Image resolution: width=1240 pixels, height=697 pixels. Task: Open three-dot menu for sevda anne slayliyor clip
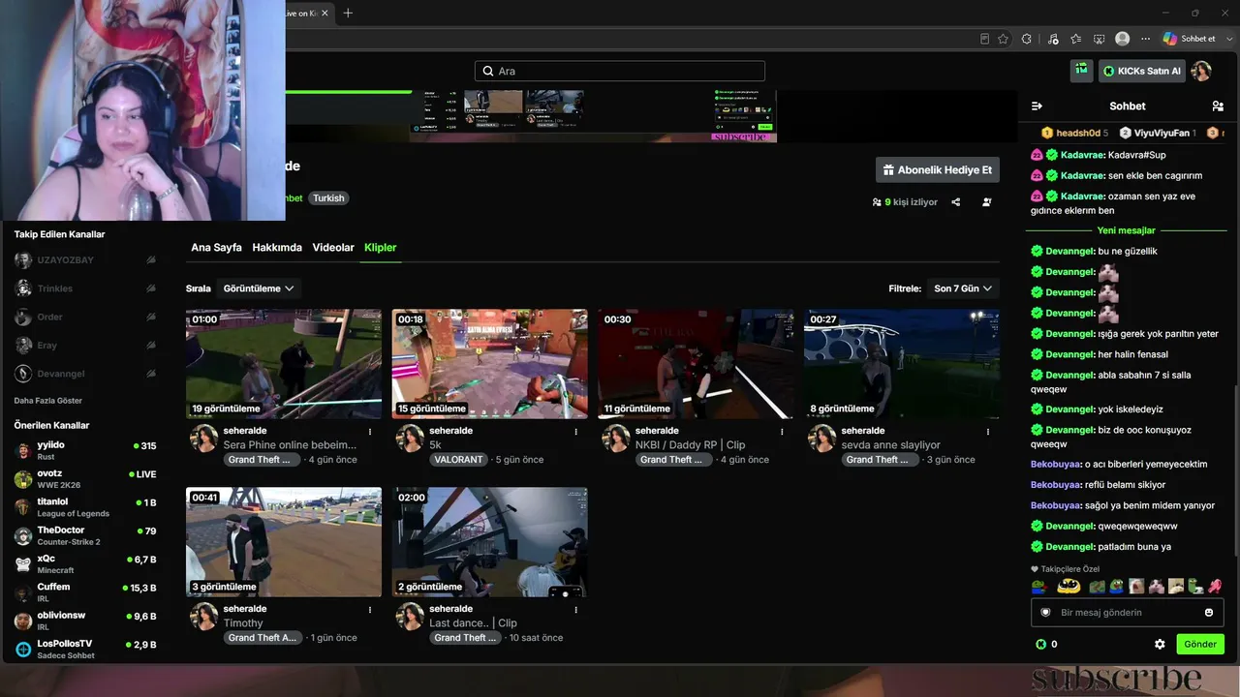pos(988,432)
